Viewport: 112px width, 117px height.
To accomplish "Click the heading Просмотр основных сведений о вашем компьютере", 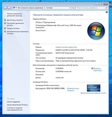I will coord(58,15).
